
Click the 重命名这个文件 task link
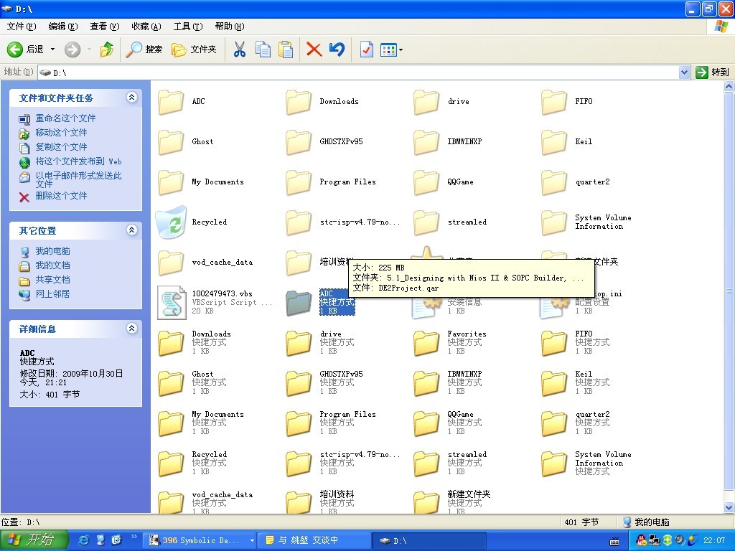[x=65, y=118]
